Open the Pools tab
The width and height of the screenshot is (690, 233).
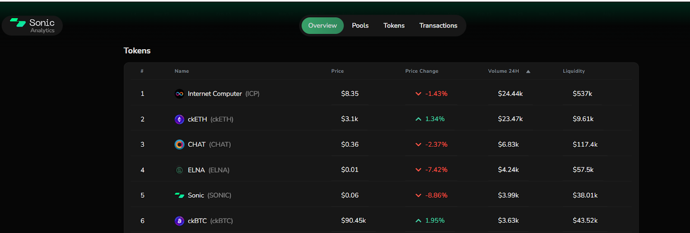(360, 25)
